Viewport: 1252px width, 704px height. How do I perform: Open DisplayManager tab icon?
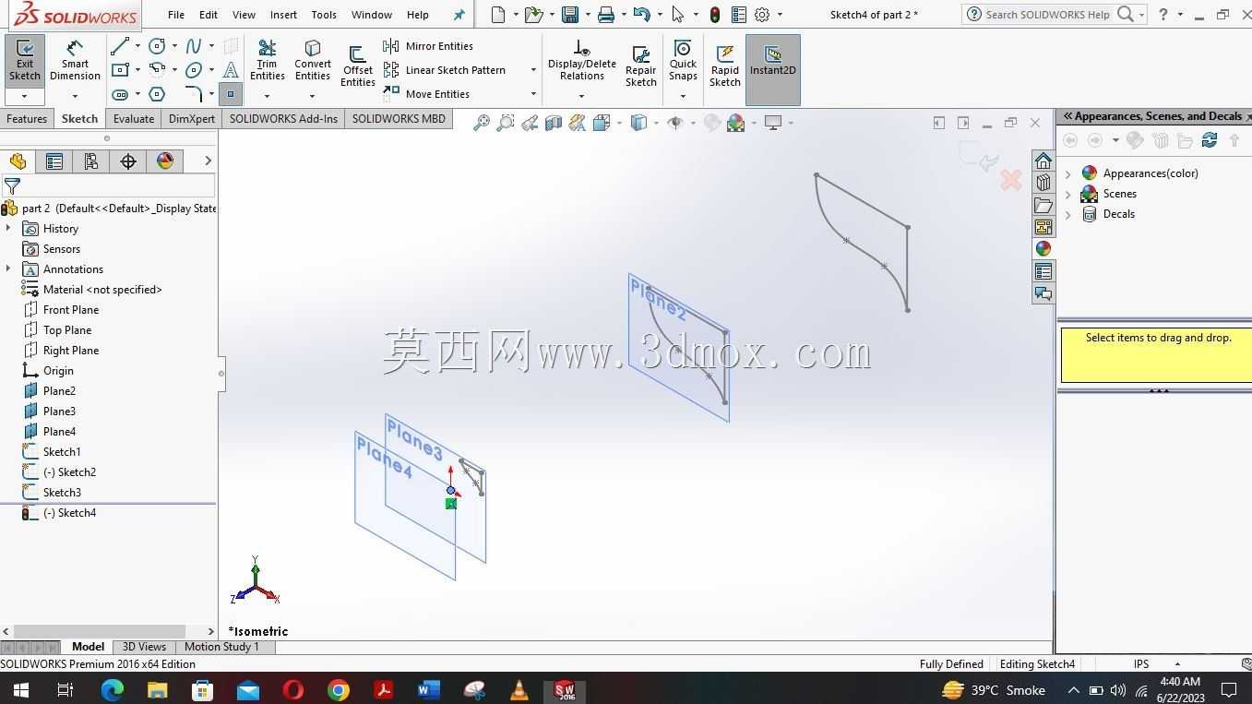click(165, 161)
